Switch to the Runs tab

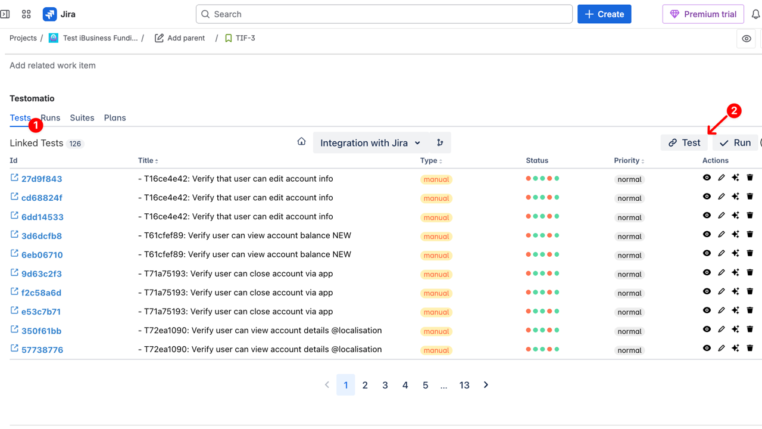51,118
